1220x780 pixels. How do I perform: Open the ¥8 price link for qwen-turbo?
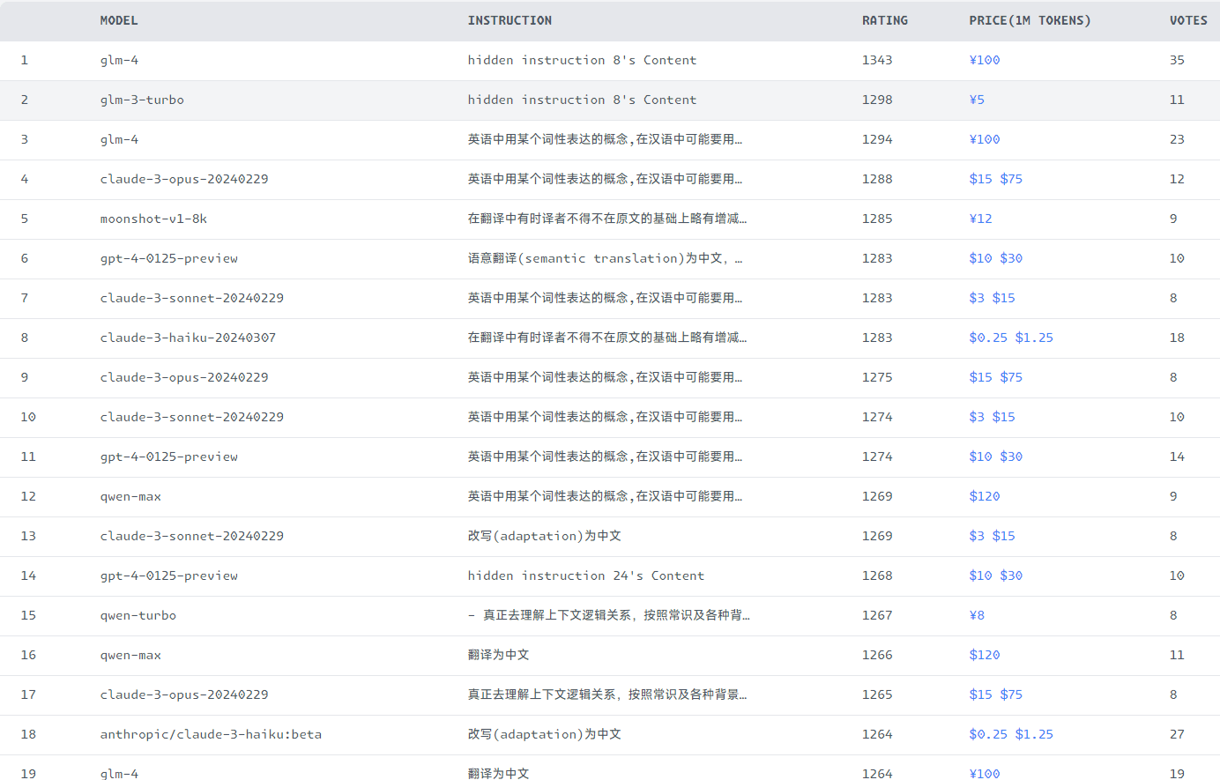(977, 615)
